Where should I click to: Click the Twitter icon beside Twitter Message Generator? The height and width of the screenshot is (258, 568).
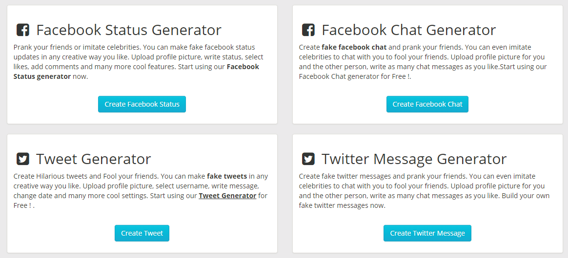coord(308,159)
